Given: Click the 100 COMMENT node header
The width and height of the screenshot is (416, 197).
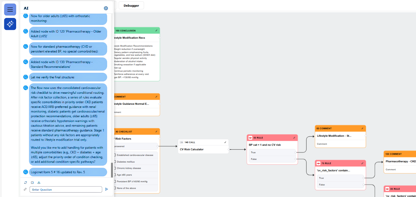Looking at the screenshot, I should pyautogui.click(x=400, y=154).
